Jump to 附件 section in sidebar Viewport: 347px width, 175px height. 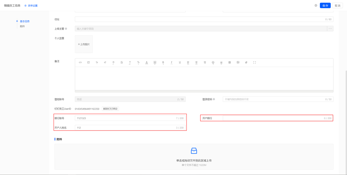[22, 27]
